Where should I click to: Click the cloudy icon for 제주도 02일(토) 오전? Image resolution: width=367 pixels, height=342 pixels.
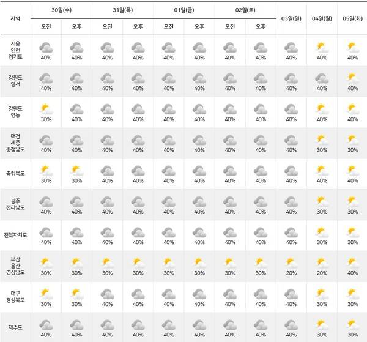click(x=230, y=325)
